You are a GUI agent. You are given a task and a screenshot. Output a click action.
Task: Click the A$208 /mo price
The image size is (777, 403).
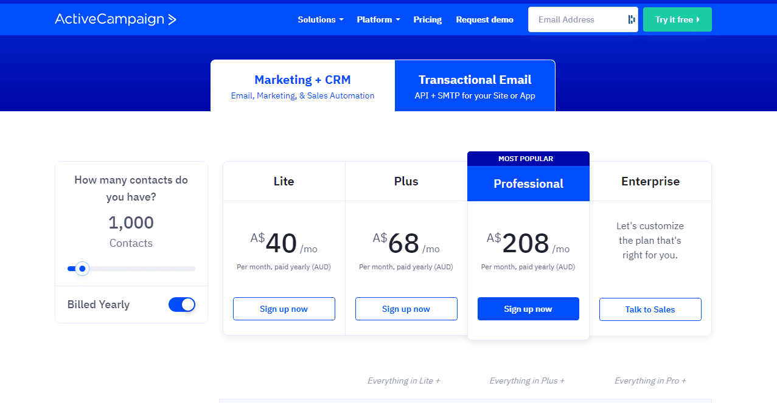click(528, 244)
